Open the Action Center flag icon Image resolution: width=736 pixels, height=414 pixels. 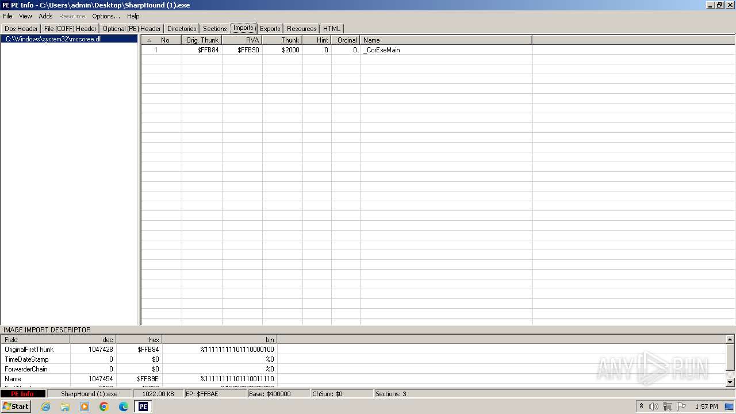click(681, 407)
